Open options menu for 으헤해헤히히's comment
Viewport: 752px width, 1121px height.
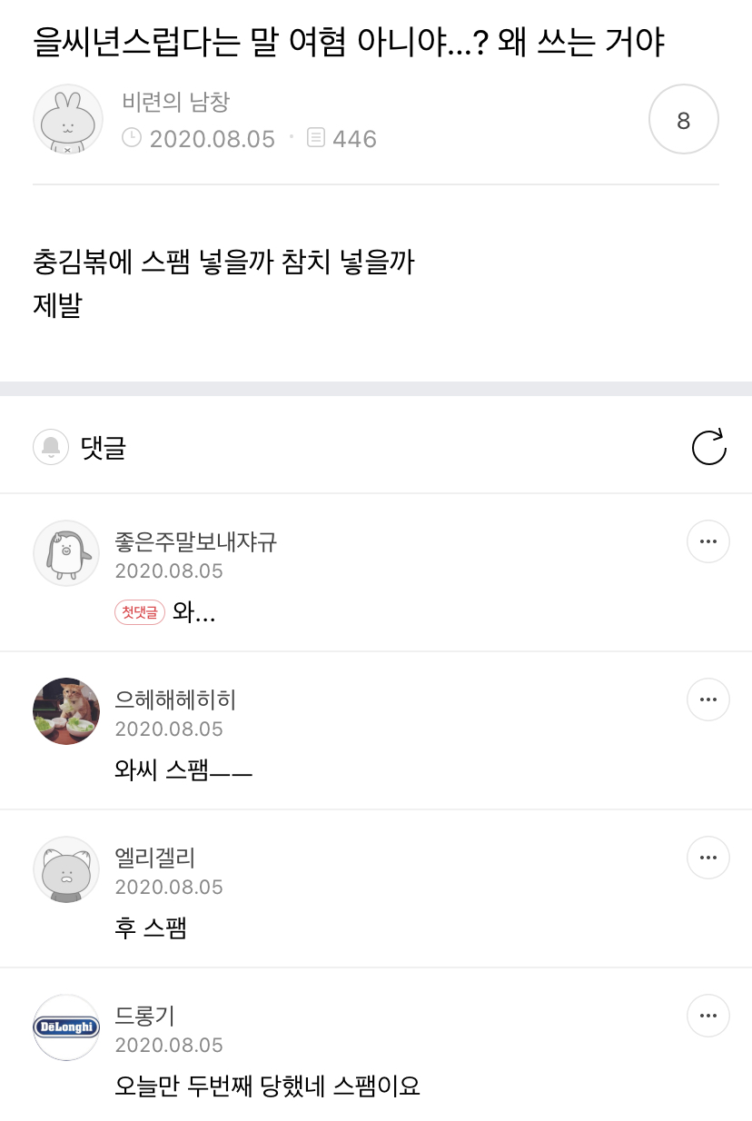point(707,700)
